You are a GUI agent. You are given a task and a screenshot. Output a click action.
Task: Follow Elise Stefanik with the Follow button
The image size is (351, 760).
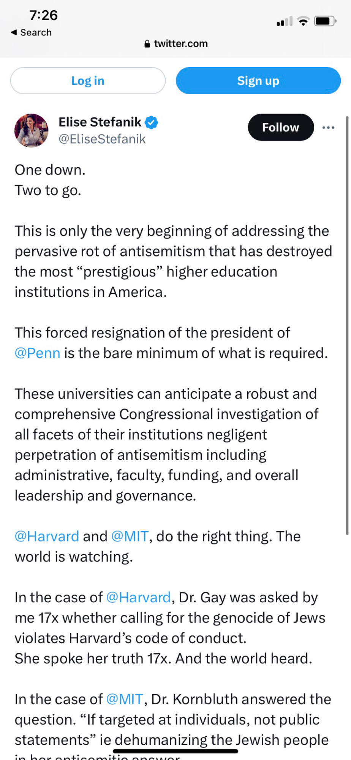(281, 127)
